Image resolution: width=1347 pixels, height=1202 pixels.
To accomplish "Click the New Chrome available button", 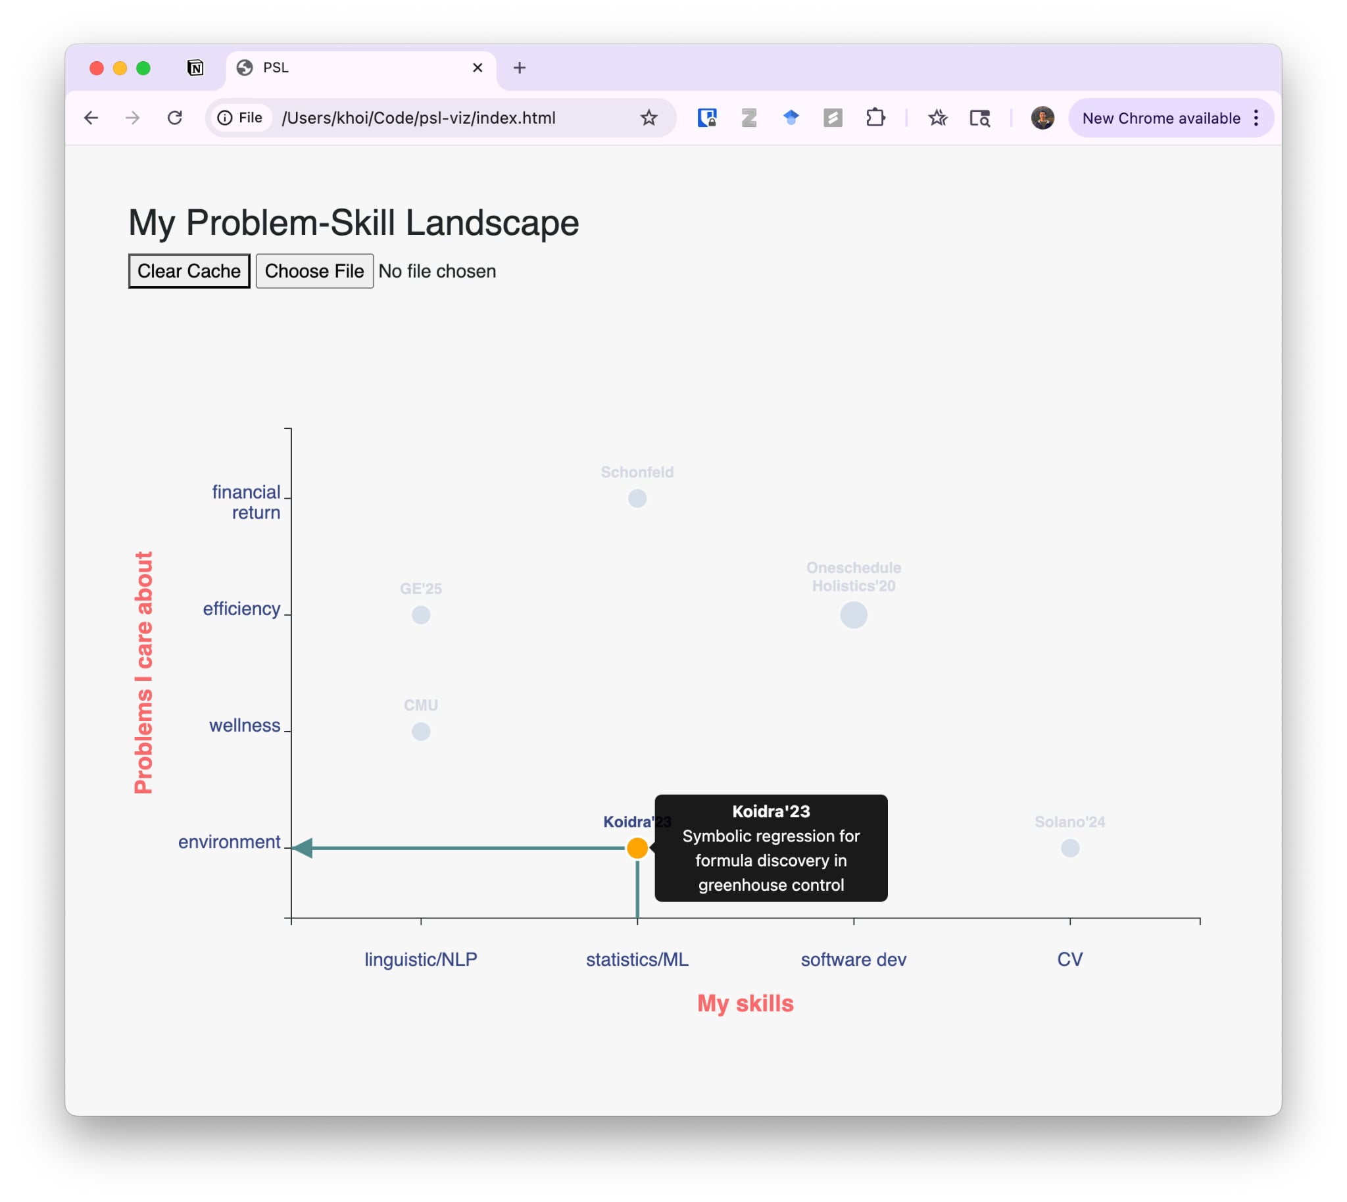I will click(x=1160, y=118).
